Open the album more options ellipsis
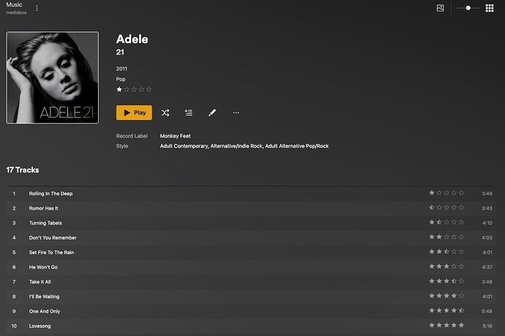 coord(236,112)
